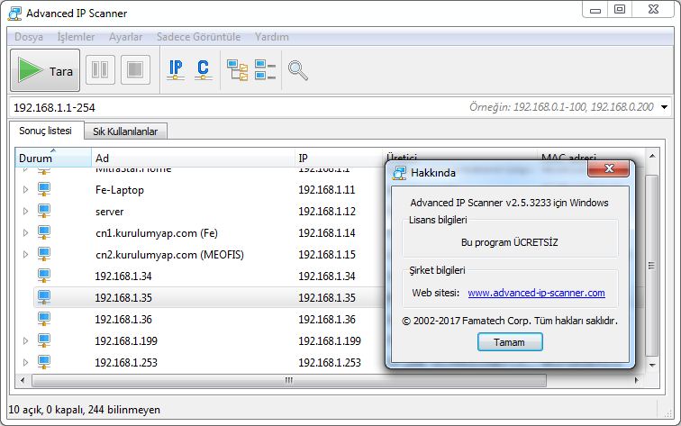The image size is (681, 426).
Task: Click the vertical scroll up arrow
Action: click(652, 156)
